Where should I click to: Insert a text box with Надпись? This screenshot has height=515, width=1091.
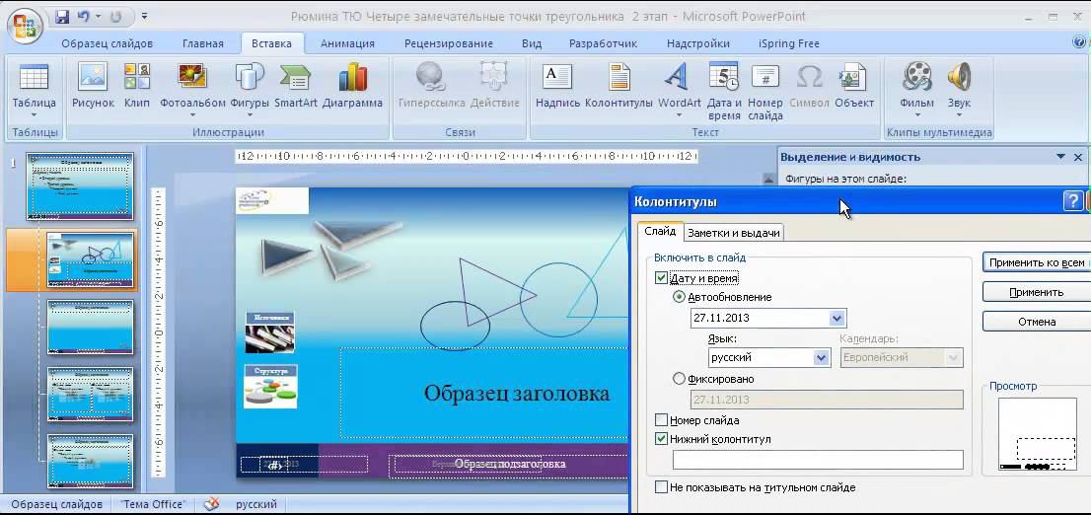[x=558, y=86]
